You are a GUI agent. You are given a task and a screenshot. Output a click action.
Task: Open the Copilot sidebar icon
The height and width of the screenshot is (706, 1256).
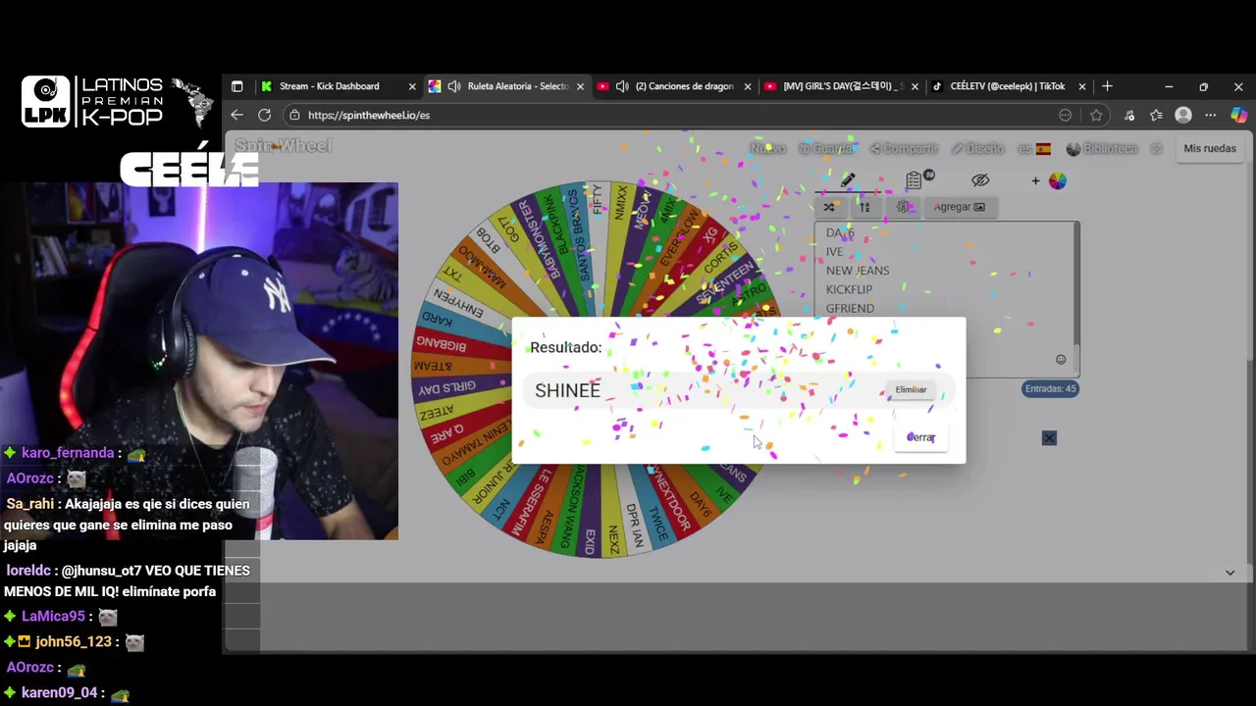1239,115
